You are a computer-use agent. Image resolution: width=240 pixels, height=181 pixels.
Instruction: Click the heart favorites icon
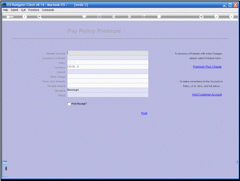point(84,16)
